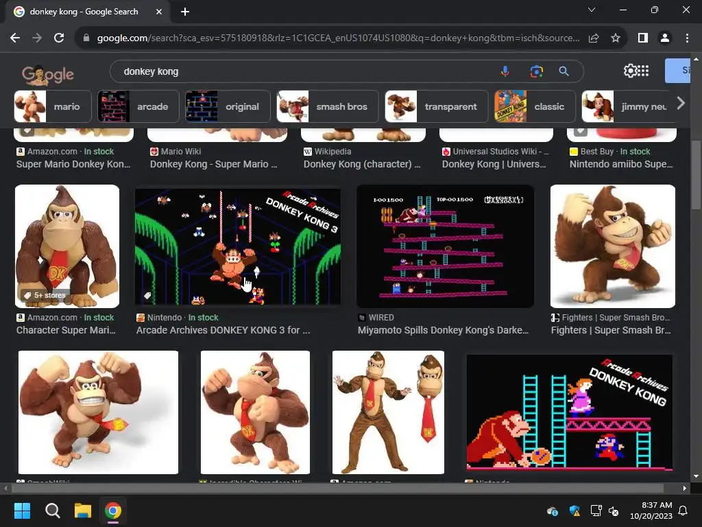Screen dimensions: 702x527
Task: Filter images by original chip
Action: tap(228, 106)
